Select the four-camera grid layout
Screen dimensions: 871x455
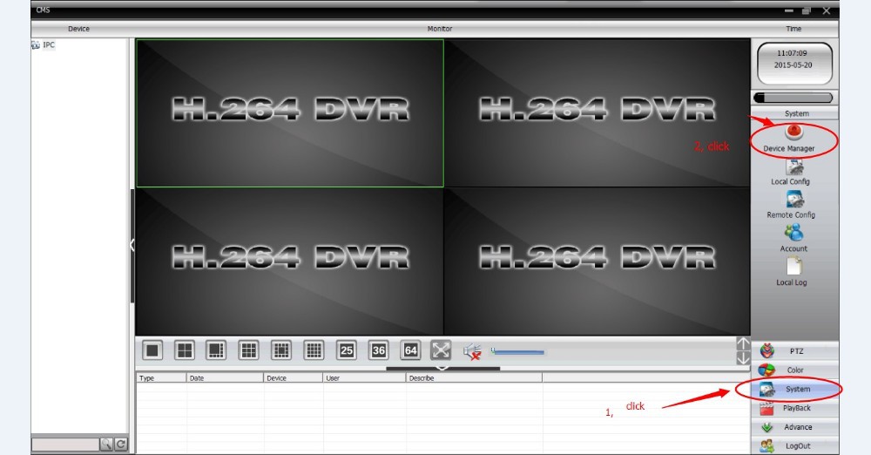click(185, 350)
